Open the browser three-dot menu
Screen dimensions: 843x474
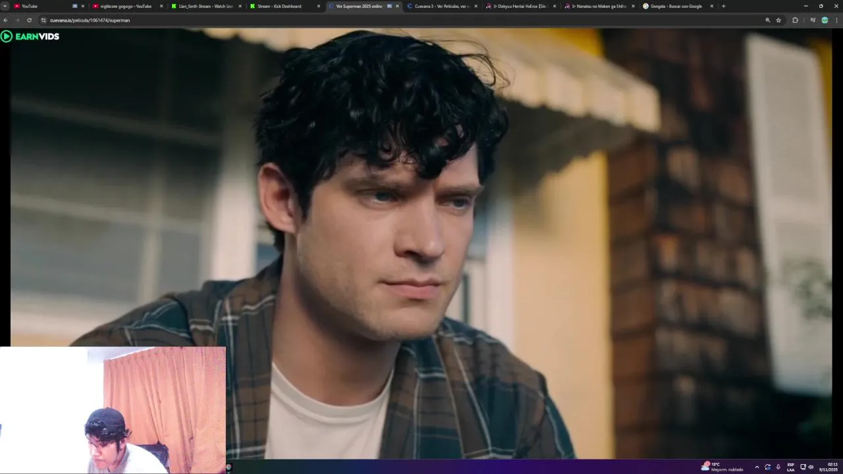tap(837, 20)
